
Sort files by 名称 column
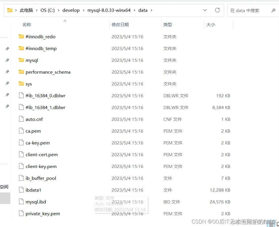(27, 24)
